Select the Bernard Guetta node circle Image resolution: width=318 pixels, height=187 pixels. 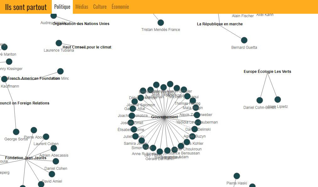click(244, 40)
